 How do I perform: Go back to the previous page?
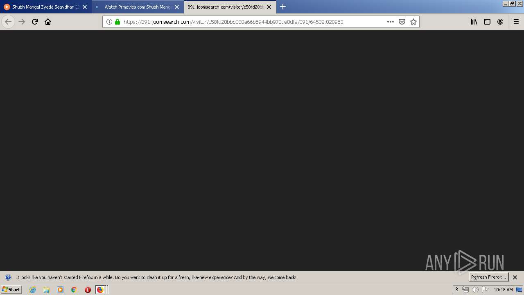coord(8,22)
